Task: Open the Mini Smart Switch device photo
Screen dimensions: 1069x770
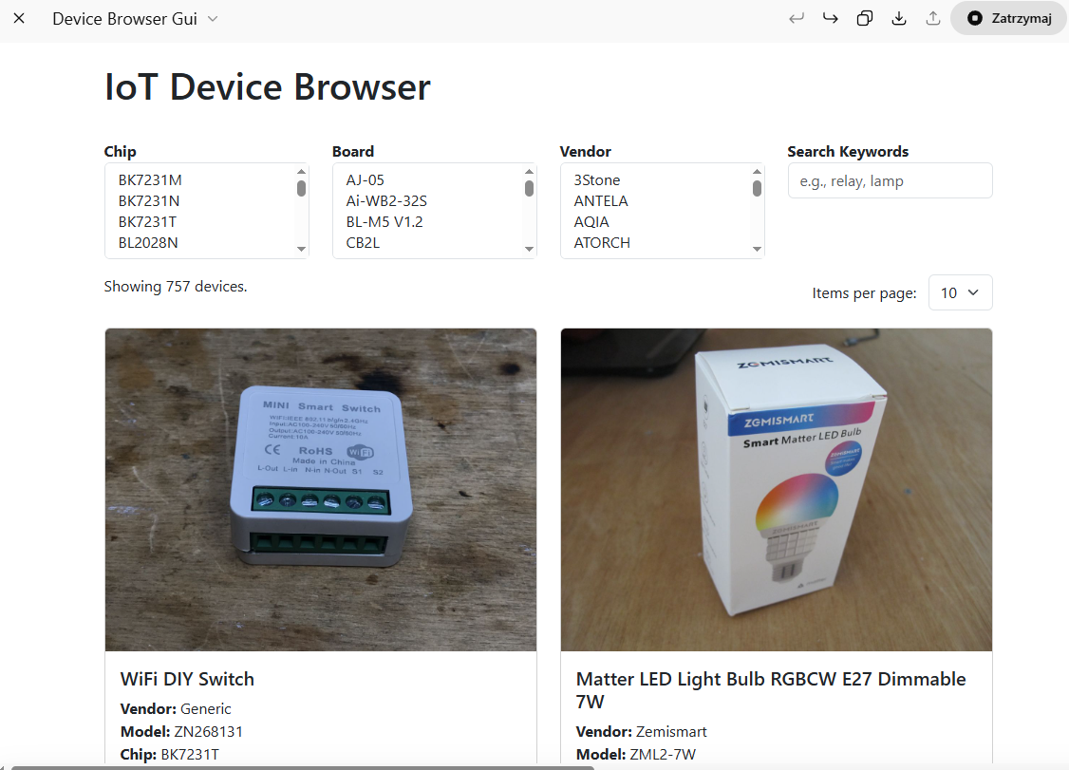Action: (x=321, y=490)
